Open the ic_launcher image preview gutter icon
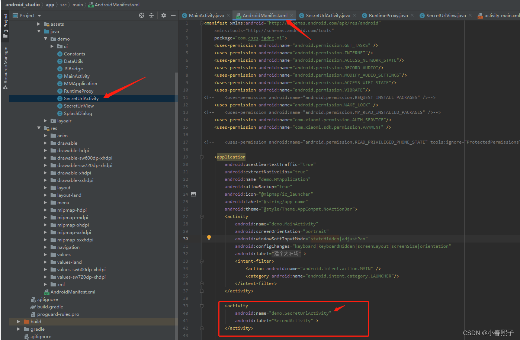This screenshot has height=340, width=520. [193, 194]
